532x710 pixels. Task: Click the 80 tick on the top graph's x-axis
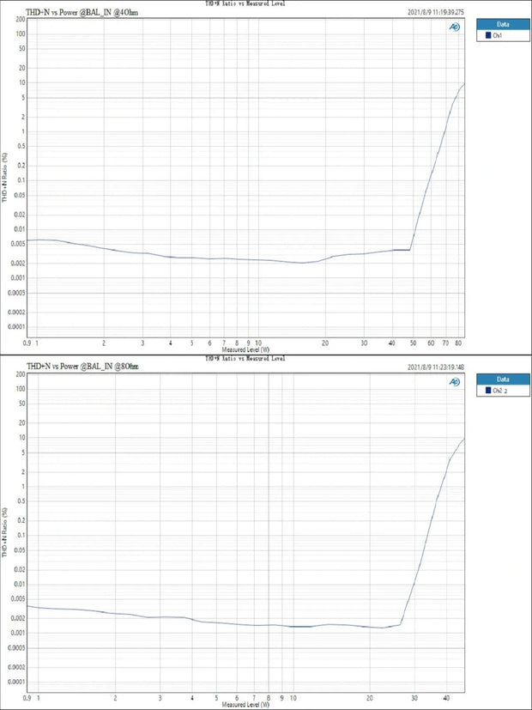460,343
